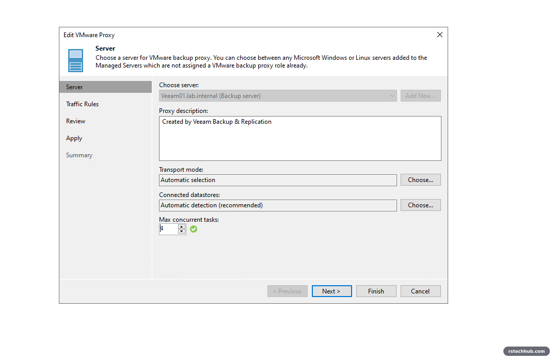The image size is (555, 361).
Task: Click the 'Connected datastores:' label
Action: [189, 195]
